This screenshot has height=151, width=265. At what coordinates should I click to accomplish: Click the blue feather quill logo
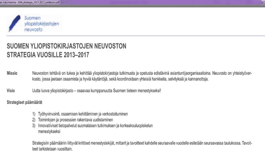[15, 23]
